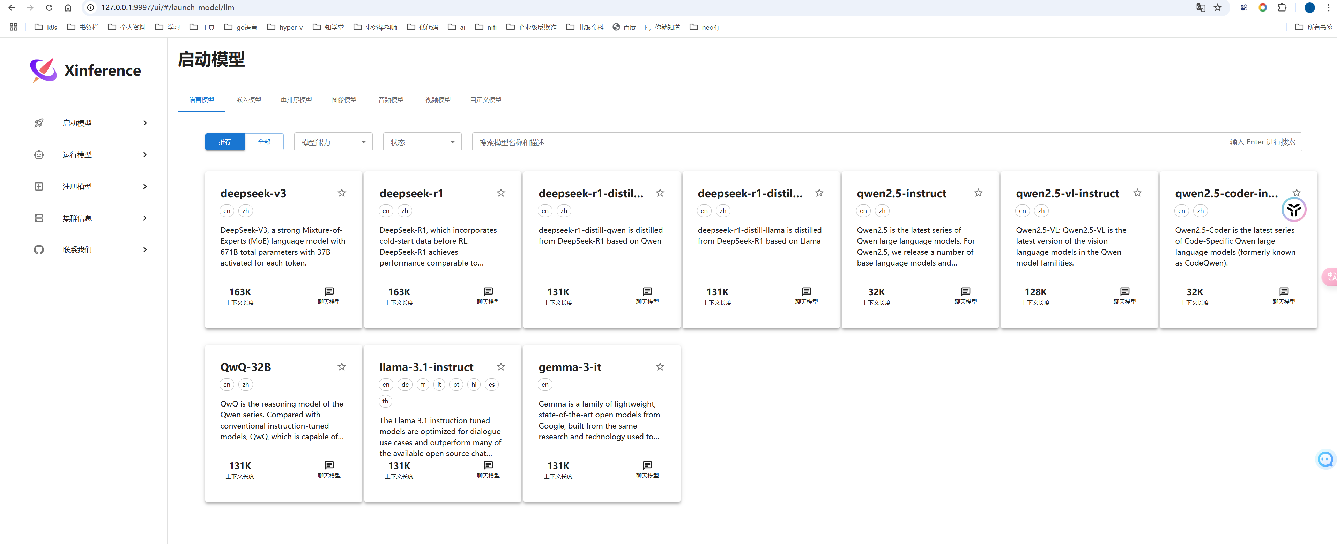Switch to the 嵌入模型 tab

pyautogui.click(x=248, y=100)
